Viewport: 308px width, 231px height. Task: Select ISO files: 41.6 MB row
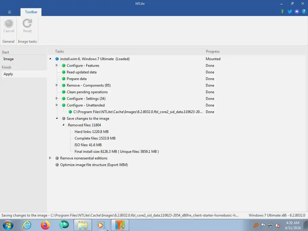point(88,145)
